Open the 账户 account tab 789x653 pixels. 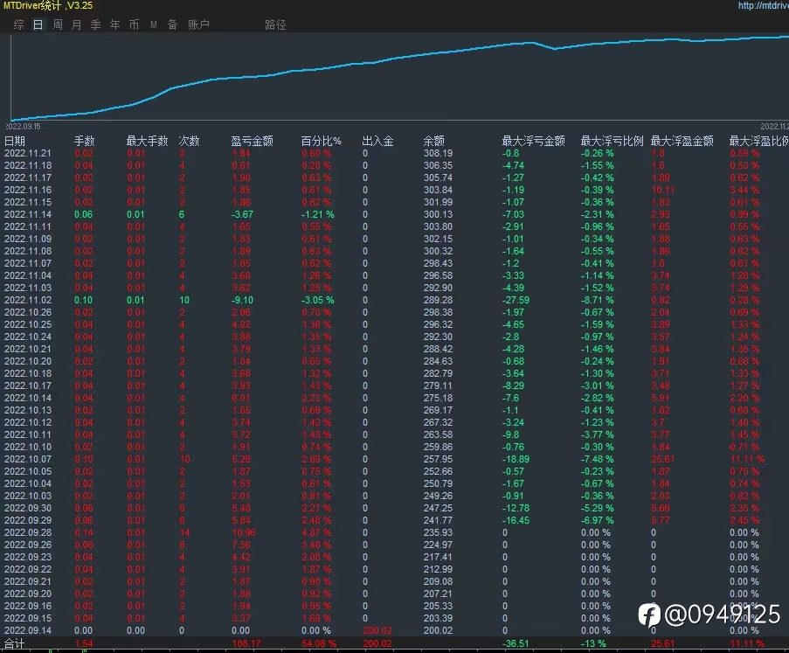click(198, 24)
